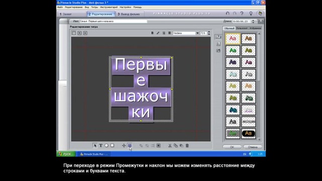Apply the orange-on-black Aa look
This screenshot has width=322, height=181.
[x=249, y=133]
